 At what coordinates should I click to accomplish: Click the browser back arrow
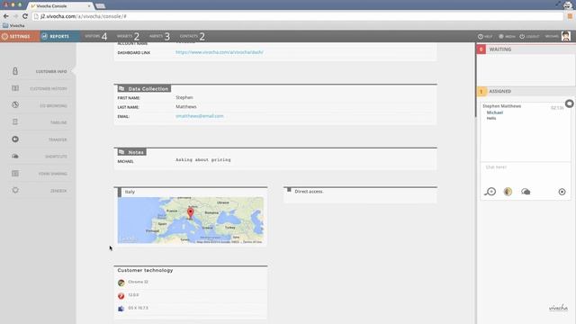pyautogui.click(x=6, y=16)
